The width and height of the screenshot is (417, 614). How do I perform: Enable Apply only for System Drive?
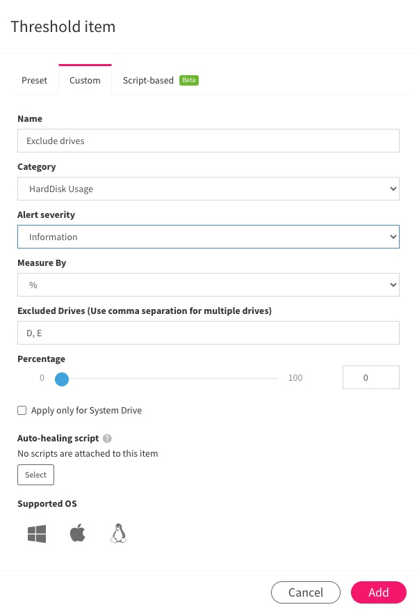click(x=22, y=411)
